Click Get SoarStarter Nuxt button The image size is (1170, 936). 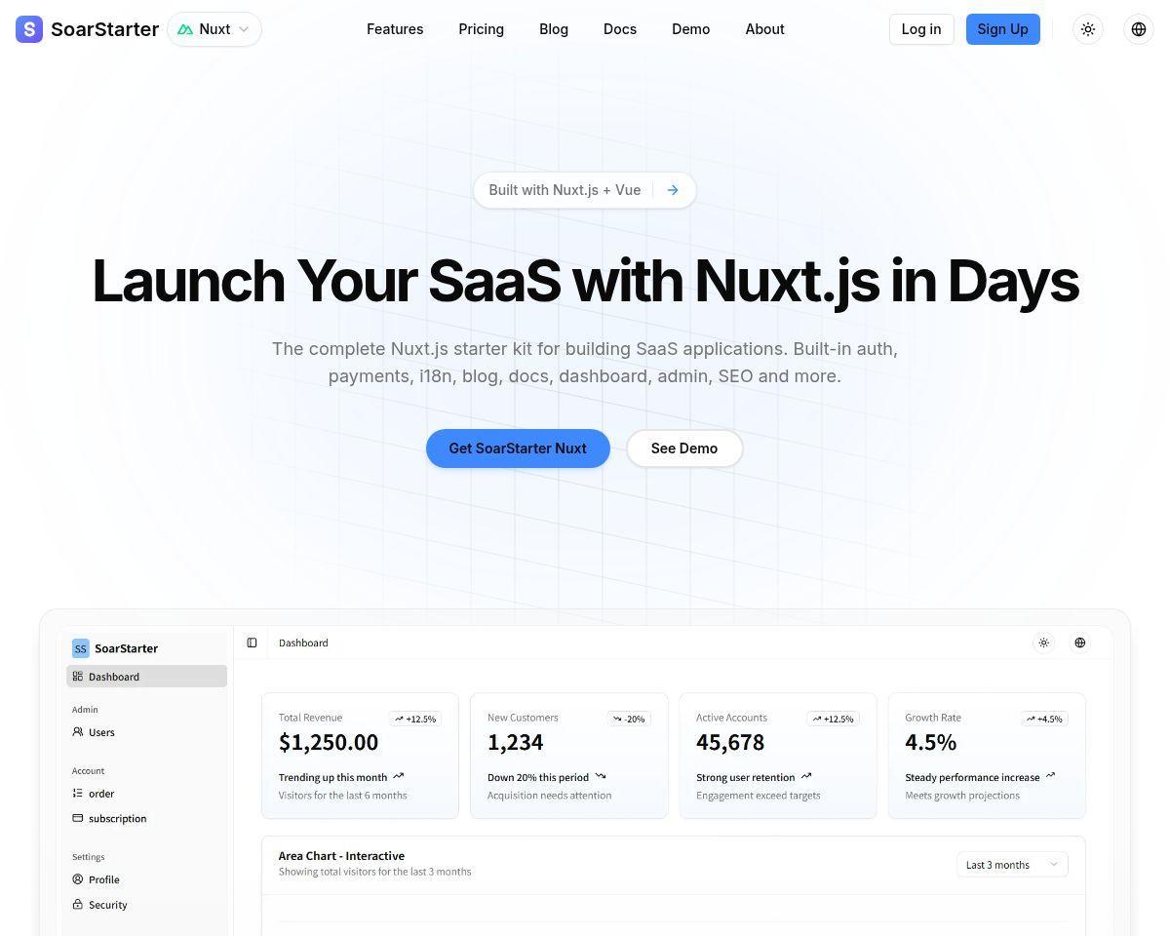coord(518,448)
